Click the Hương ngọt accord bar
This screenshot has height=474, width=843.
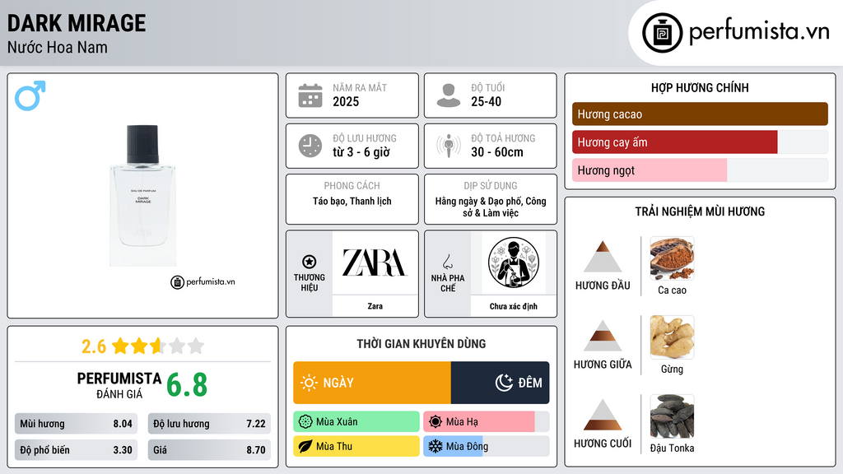pos(700,170)
